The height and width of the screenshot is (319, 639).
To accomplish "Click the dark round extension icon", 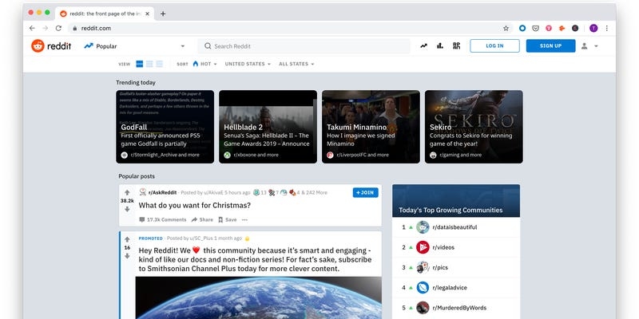I will 575,28.
